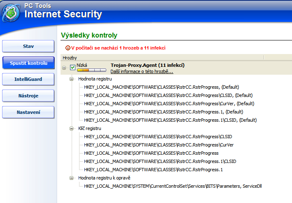Click the Nízká threat level bar
The height and width of the screenshot is (203, 292).
click(x=91, y=70)
